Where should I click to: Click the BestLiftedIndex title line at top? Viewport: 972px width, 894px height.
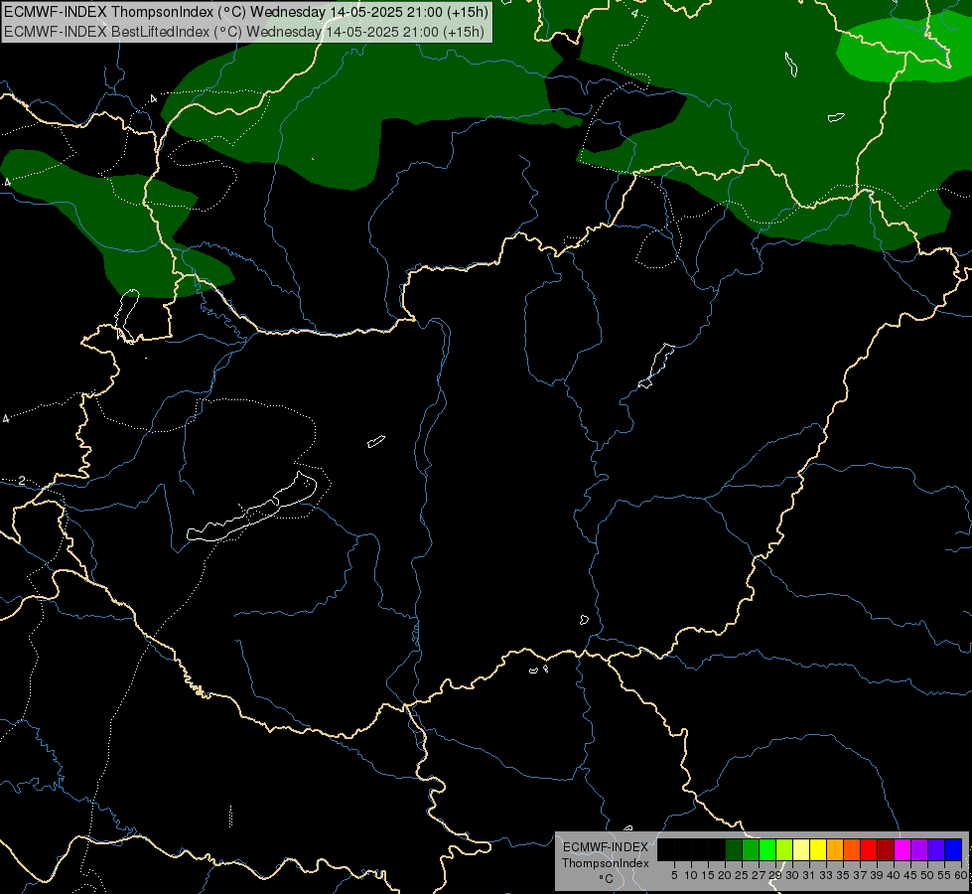244,31
